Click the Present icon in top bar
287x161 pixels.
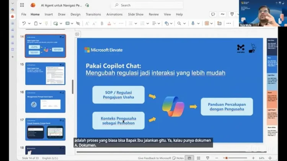232,14
